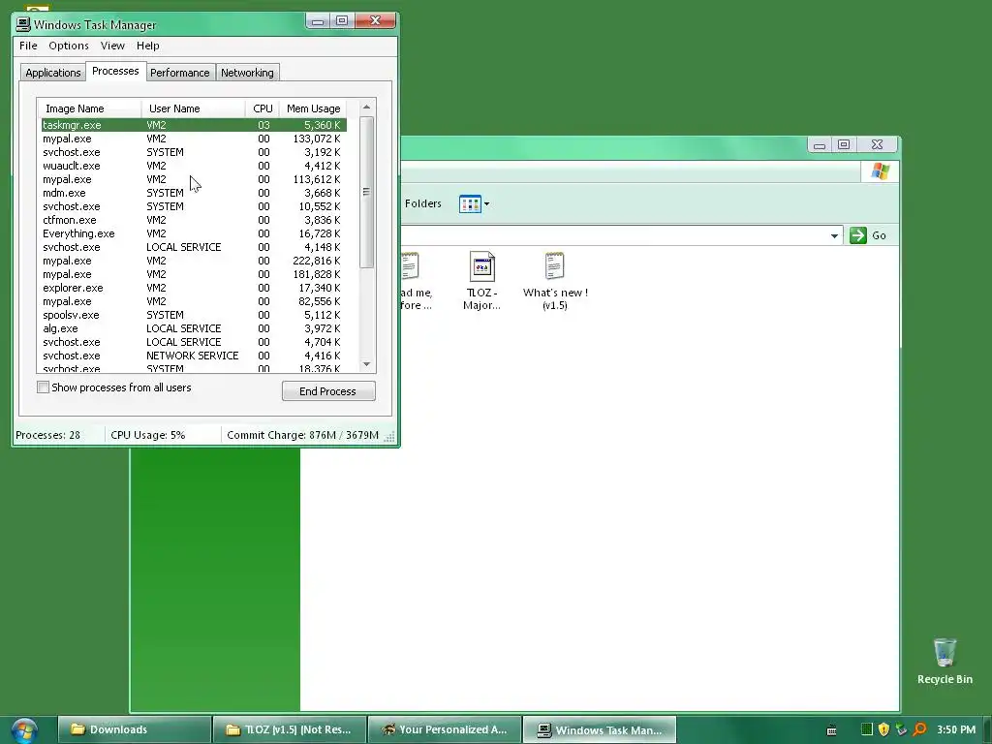This screenshot has width=992, height=744.
Task: Select the spoolsv.exe process
Action: pos(194,315)
